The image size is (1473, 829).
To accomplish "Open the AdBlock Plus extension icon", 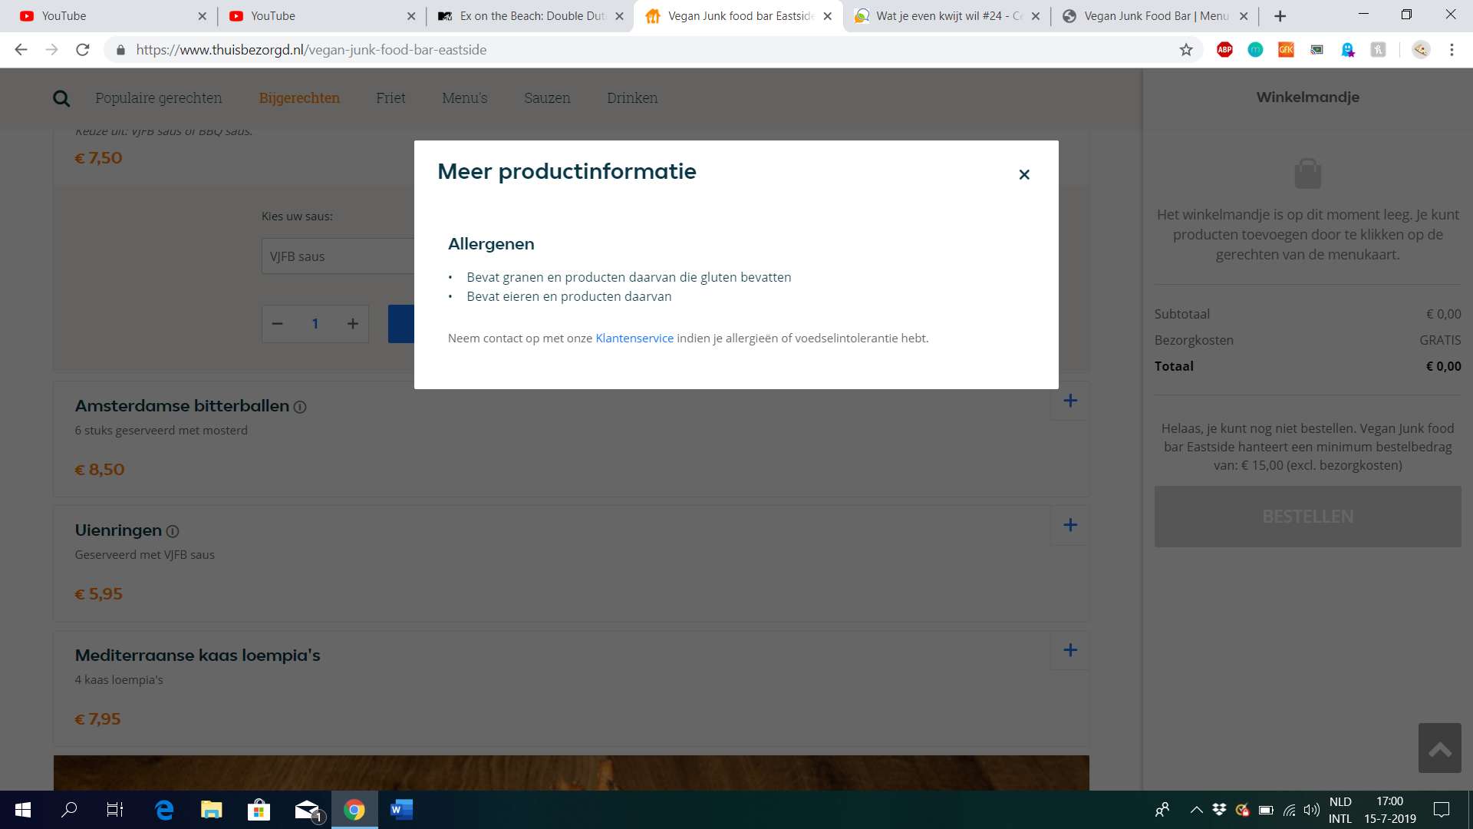I will click(1224, 50).
